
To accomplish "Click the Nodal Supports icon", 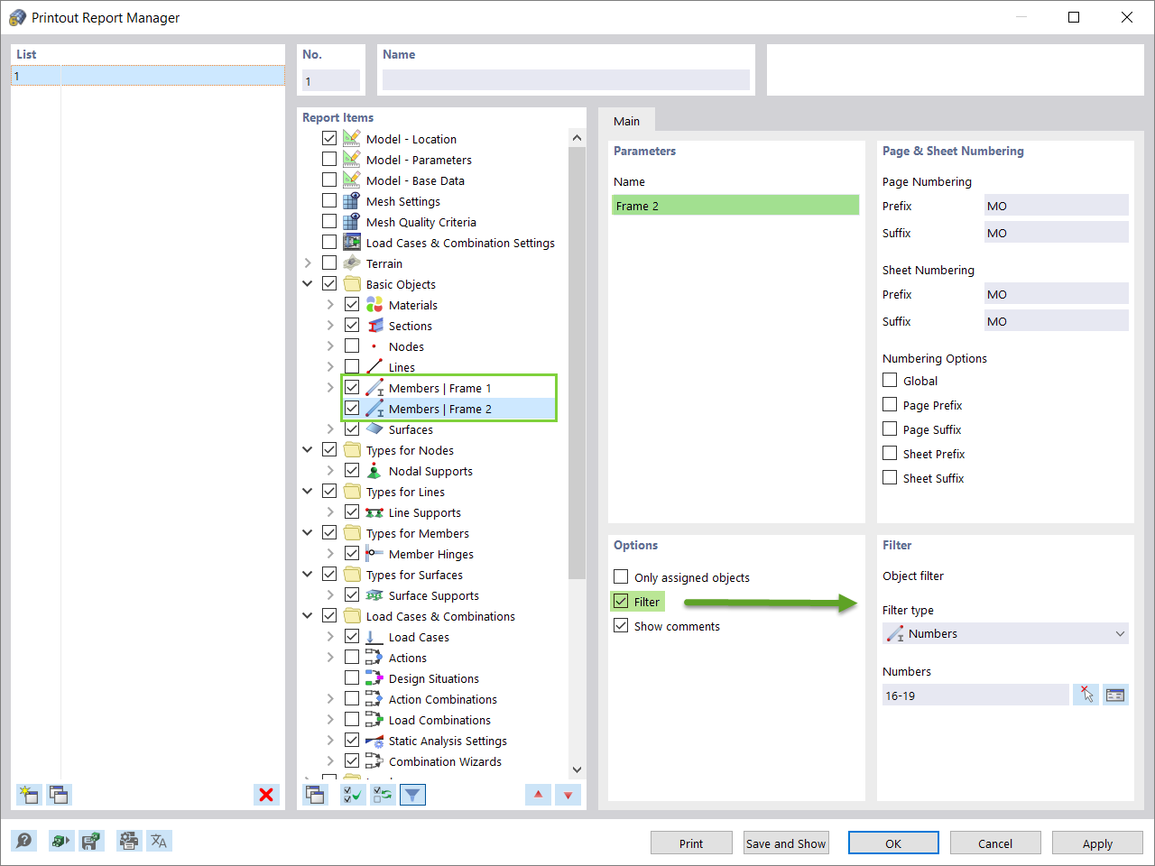I will (374, 471).
